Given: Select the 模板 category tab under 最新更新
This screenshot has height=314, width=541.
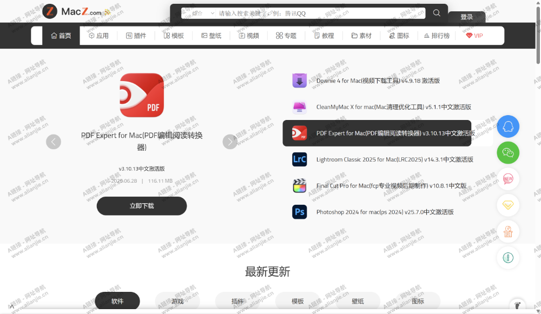Looking at the screenshot, I should (298, 301).
